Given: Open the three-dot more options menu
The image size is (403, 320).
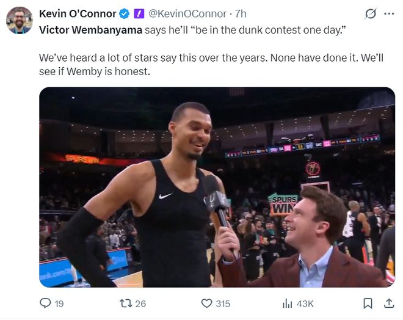Looking at the screenshot, I should (389, 13).
